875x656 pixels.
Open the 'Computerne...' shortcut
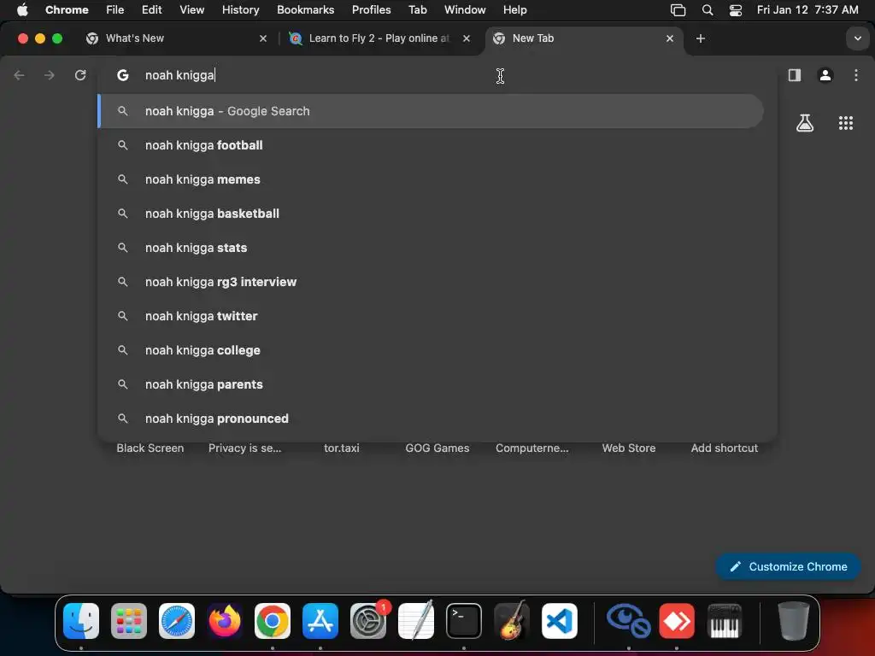click(x=532, y=448)
